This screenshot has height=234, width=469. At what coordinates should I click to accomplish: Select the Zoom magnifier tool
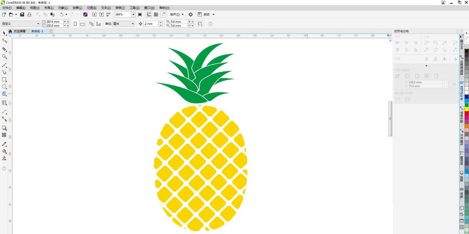coord(4,56)
